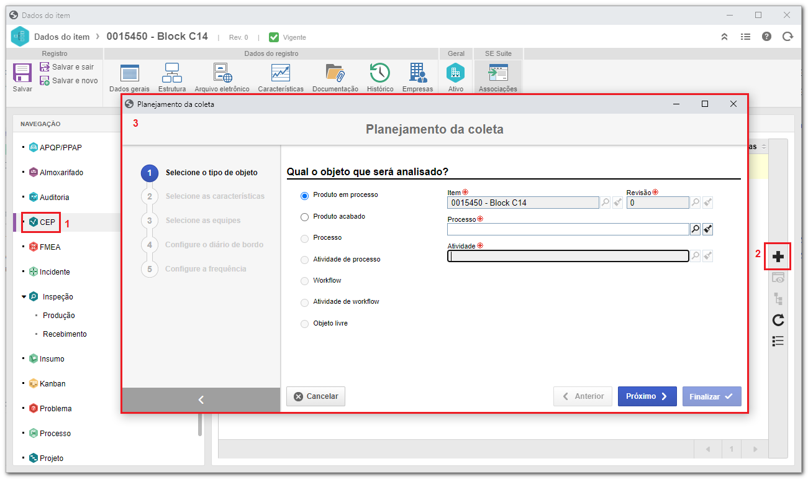This screenshot has width=808, height=479.
Task: Click the magnifier search icon for Processo field
Action: click(696, 229)
